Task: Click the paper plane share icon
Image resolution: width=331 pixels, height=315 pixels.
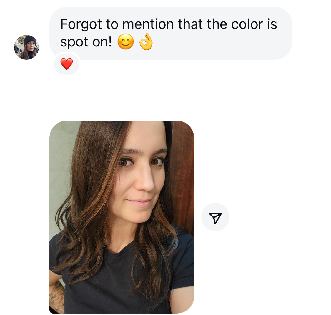Action: coord(215,218)
